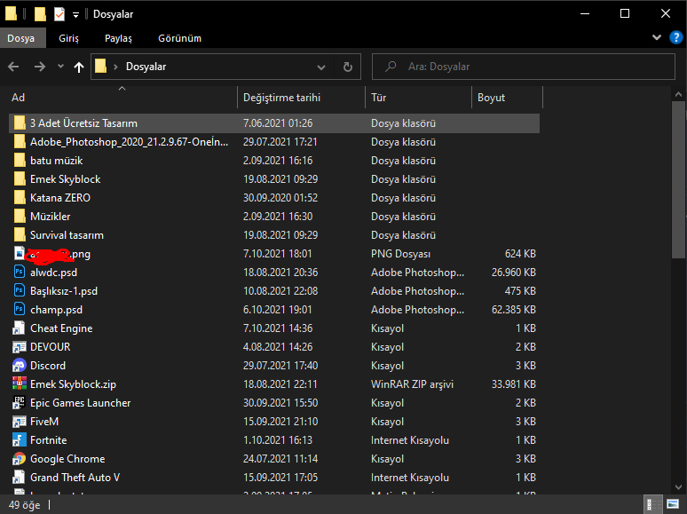687x514 pixels.
Task: Click the scrollbar down arrow
Action: click(679, 486)
